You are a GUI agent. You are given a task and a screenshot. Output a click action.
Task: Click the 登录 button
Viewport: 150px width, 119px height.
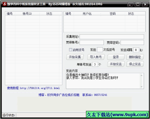tap(116, 57)
